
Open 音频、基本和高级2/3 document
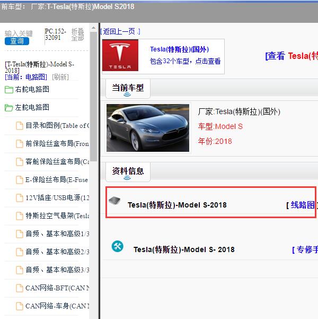click(x=57, y=252)
